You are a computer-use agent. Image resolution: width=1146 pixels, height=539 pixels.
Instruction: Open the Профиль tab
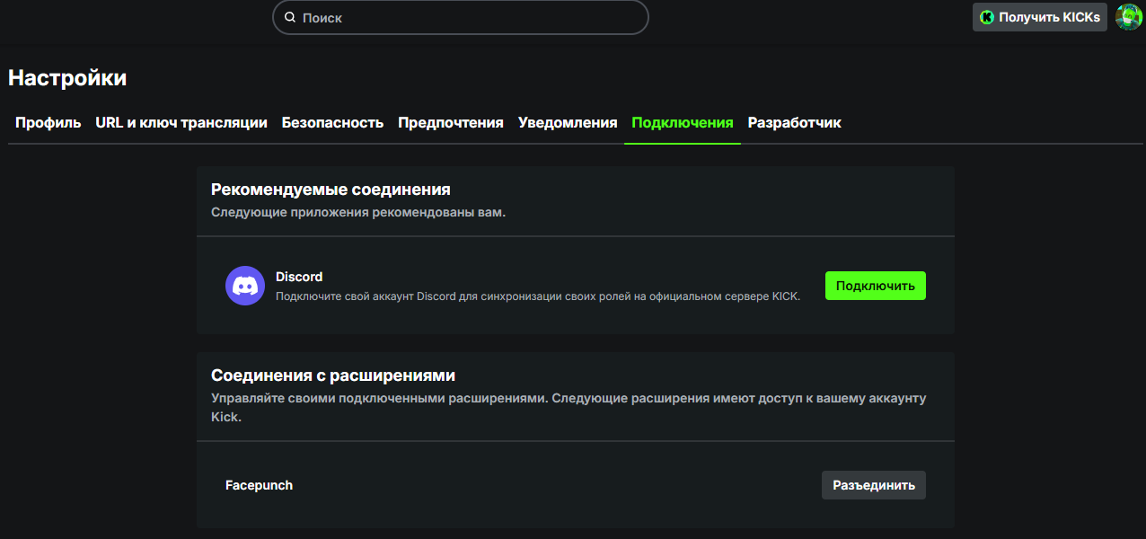coord(48,123)
